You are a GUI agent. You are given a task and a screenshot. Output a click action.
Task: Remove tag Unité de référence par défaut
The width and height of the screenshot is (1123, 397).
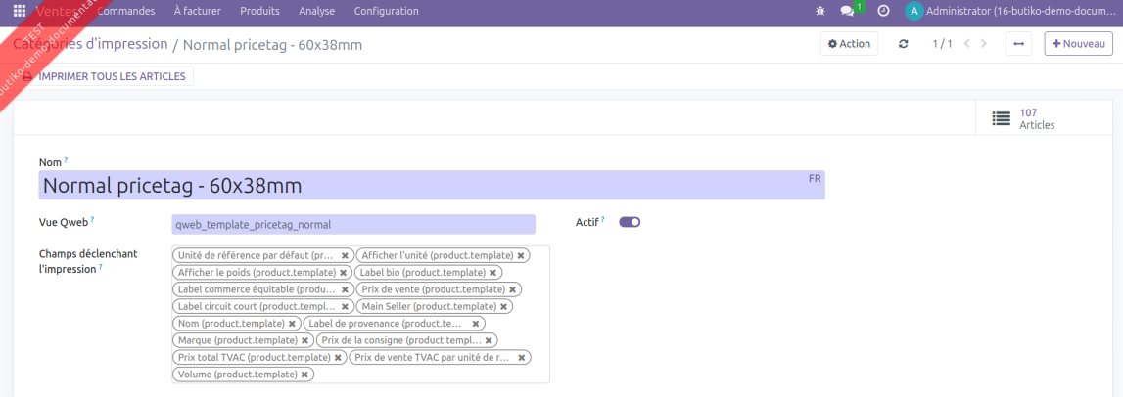coord(345,255)
